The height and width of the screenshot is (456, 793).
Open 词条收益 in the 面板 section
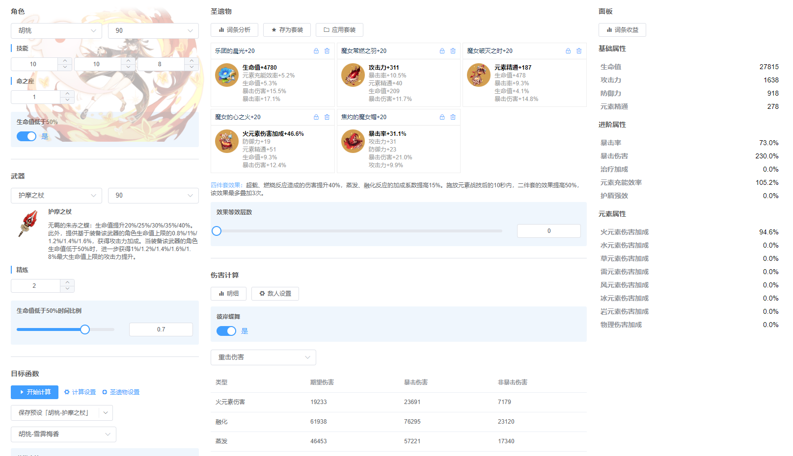coord(622,29)
